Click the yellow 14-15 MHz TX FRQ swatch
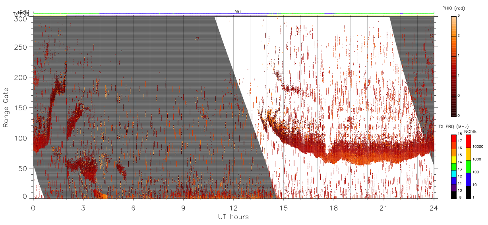488x225 pixels. click(x=454, y=160)
